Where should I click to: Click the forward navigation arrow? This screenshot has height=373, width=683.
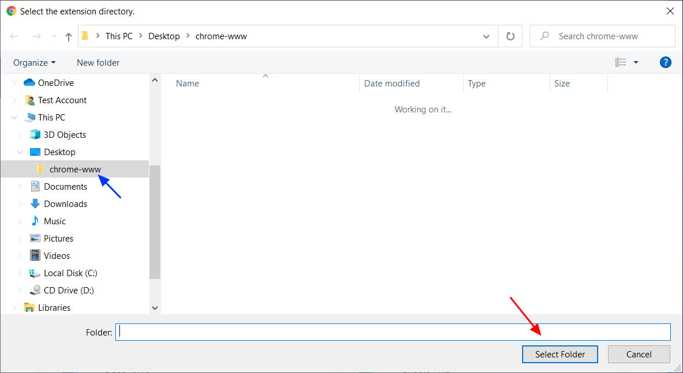36,36
